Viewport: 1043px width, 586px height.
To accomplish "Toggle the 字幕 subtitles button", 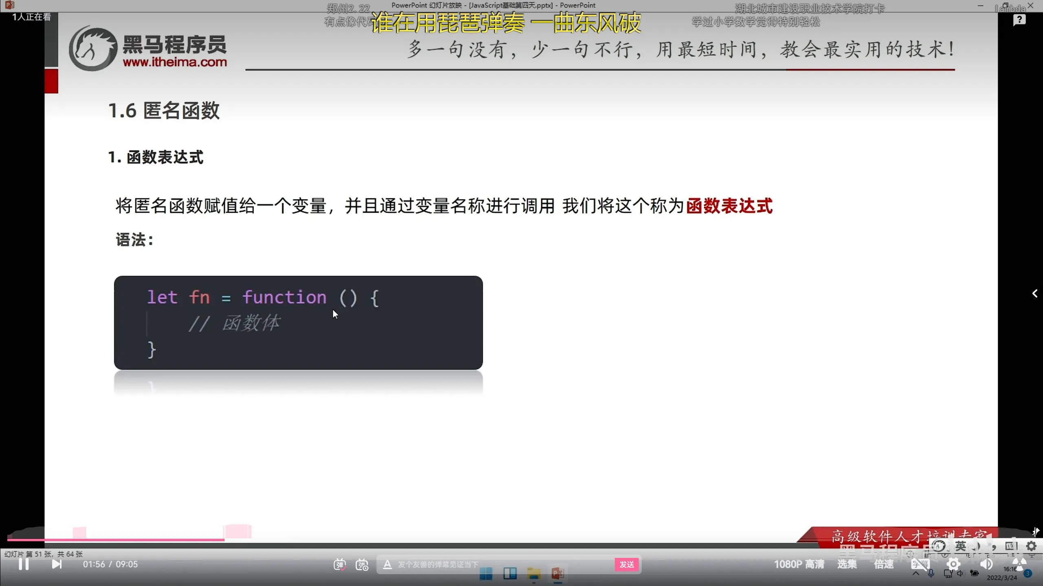I will click(920, 564).
